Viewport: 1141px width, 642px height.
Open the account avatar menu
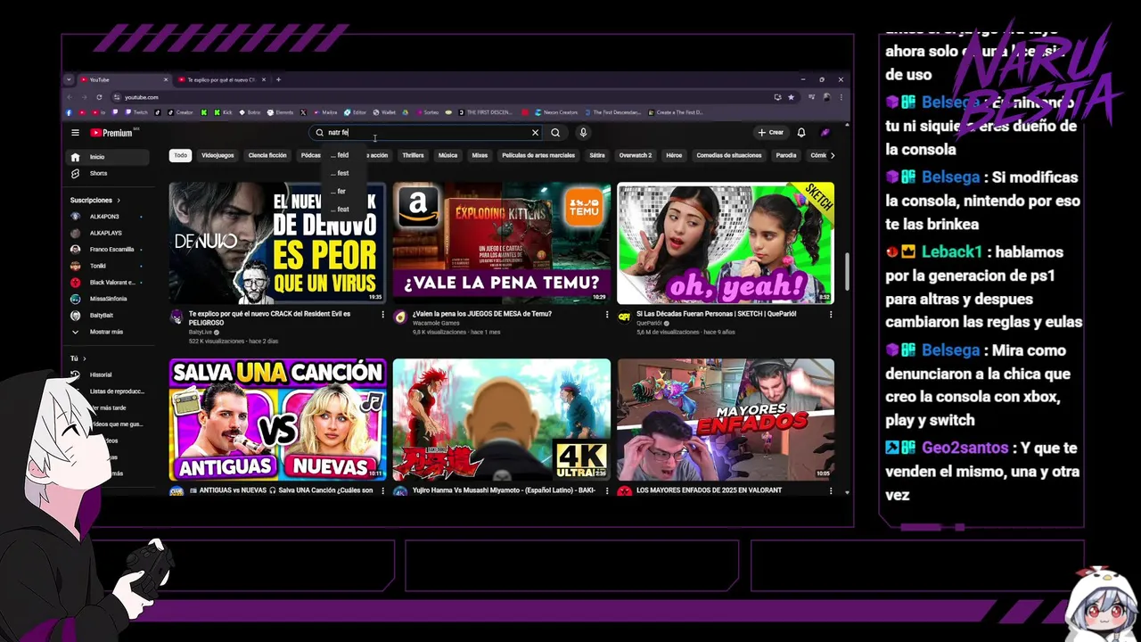click(x=825, y=133)
